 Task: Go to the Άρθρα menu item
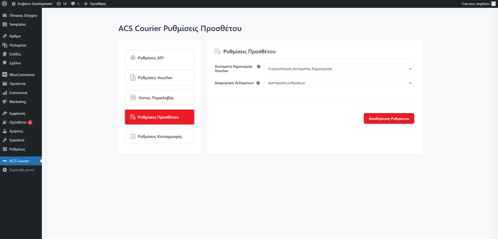[21, 36]
